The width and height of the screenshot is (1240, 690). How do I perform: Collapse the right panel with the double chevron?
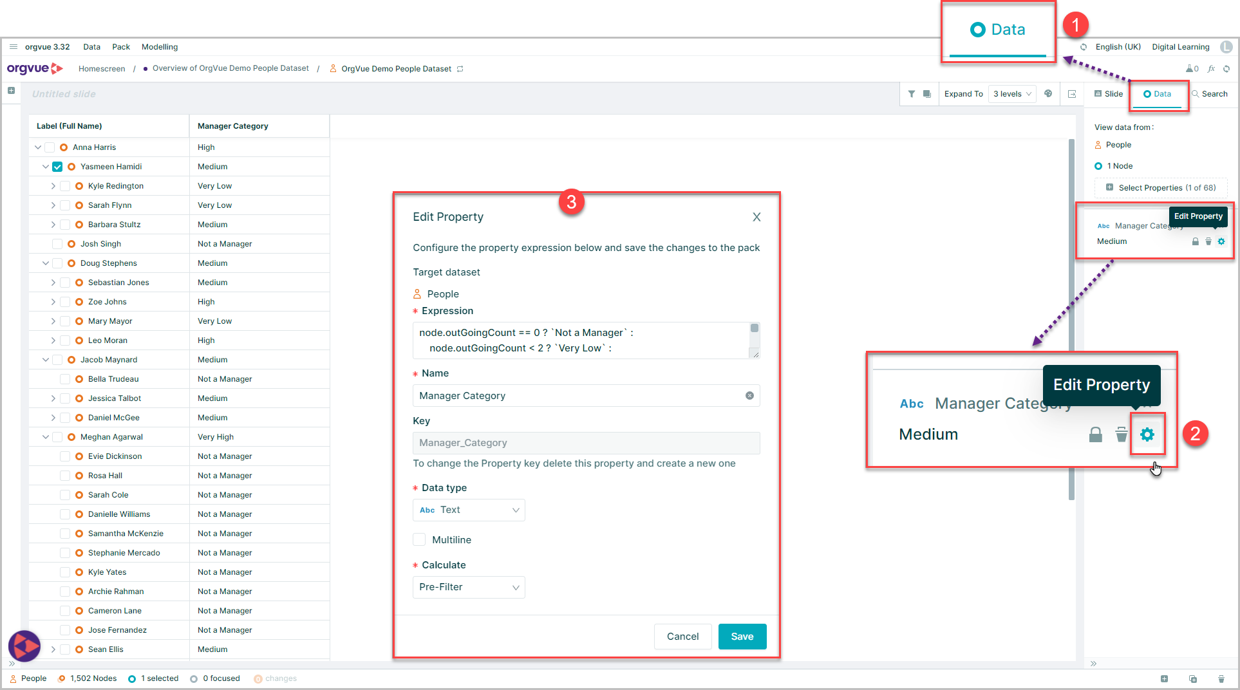(1093, 664)
